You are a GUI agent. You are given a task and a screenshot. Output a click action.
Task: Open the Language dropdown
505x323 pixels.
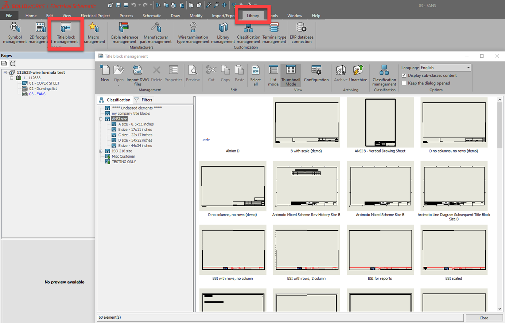446,68
